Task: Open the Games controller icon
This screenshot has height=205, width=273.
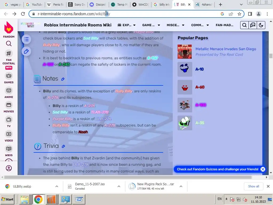Action: (x=9, y=76)
